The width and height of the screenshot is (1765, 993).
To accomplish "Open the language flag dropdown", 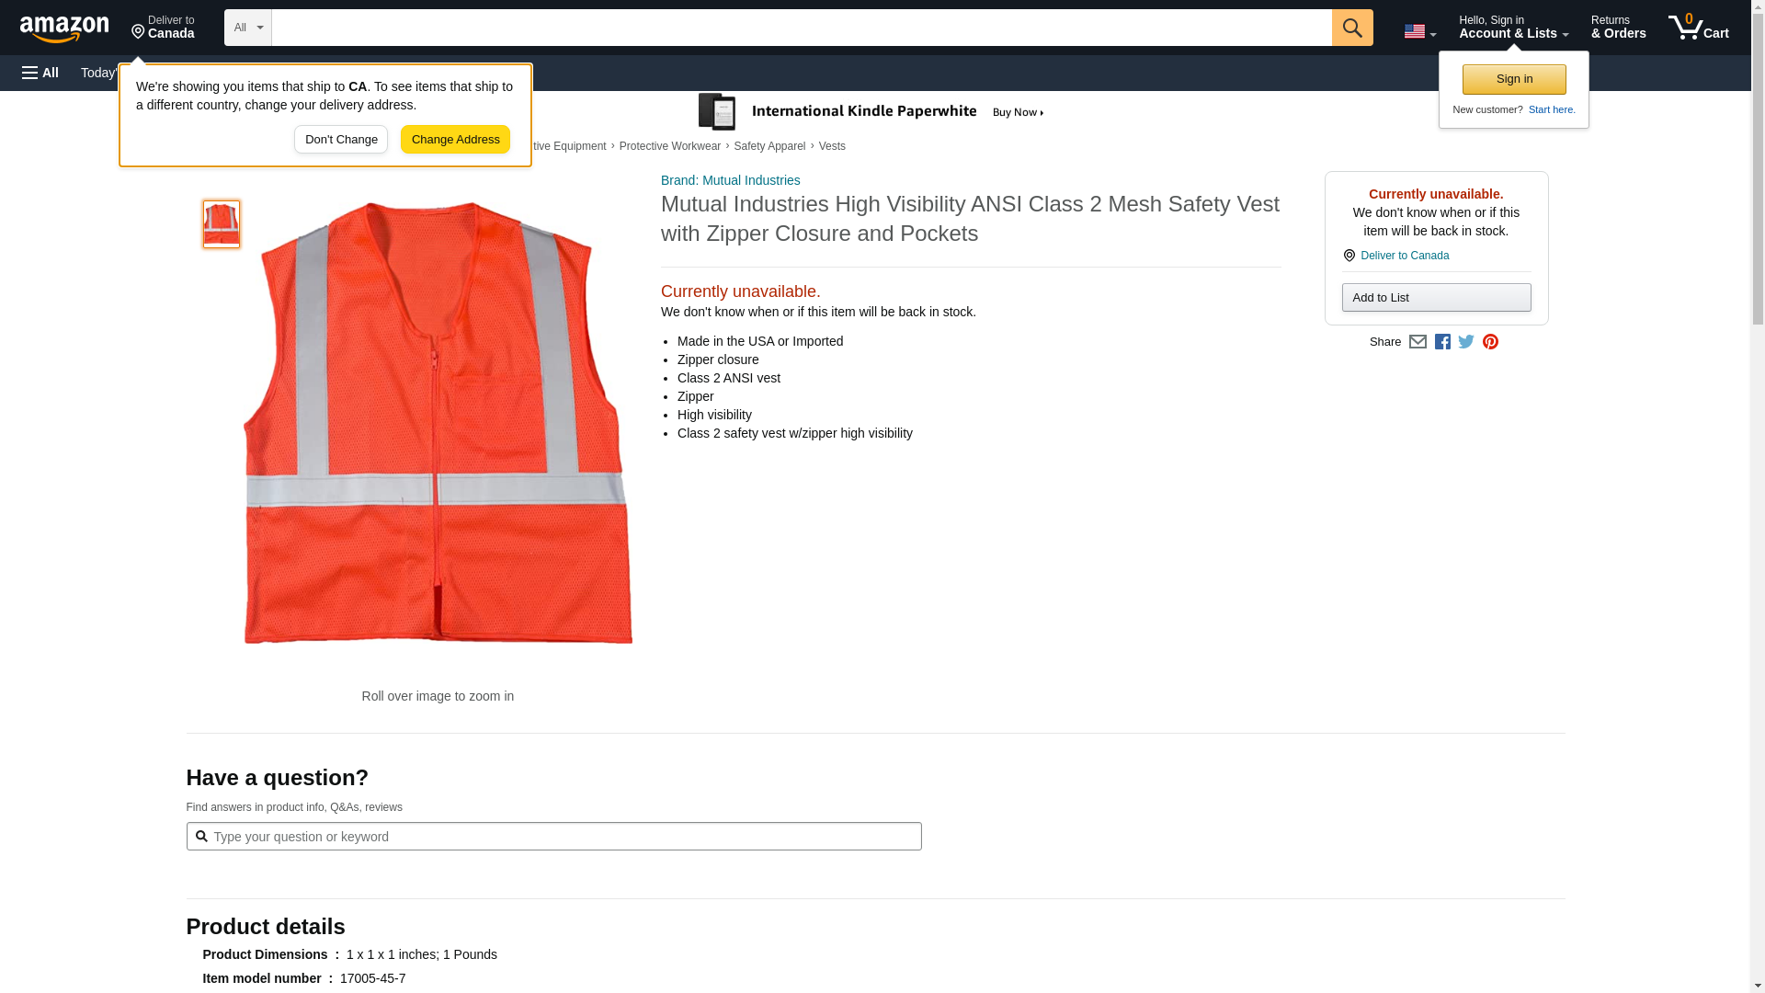I will 1419,31.
